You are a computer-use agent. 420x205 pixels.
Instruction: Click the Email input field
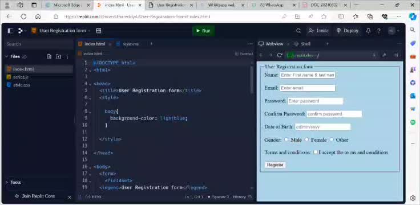(308, 88)
